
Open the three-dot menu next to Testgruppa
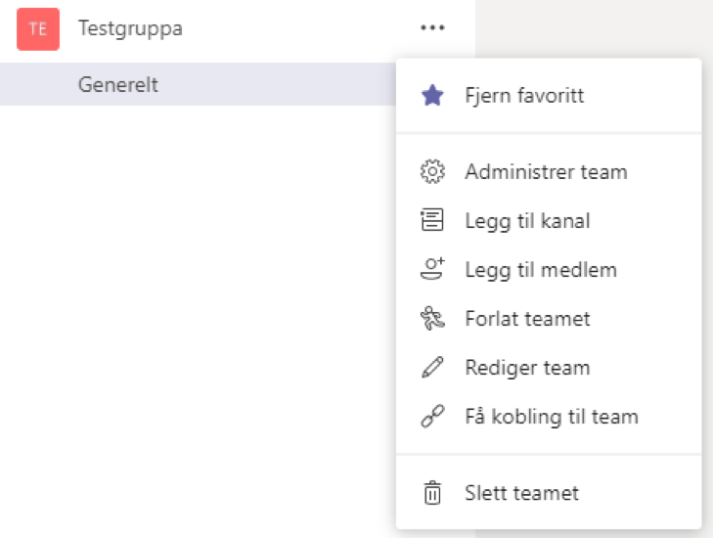click(x=432, y=28)
